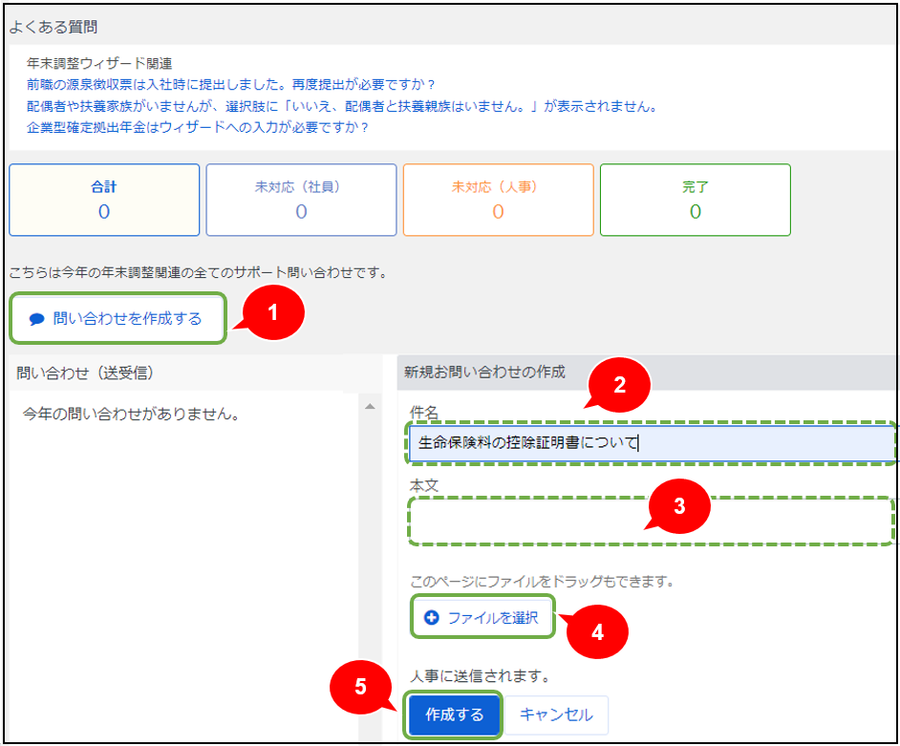This screenshot has height=746, width=900.
Task: Show the 未対応（人事） status card
Action: (x=498, y=200)
